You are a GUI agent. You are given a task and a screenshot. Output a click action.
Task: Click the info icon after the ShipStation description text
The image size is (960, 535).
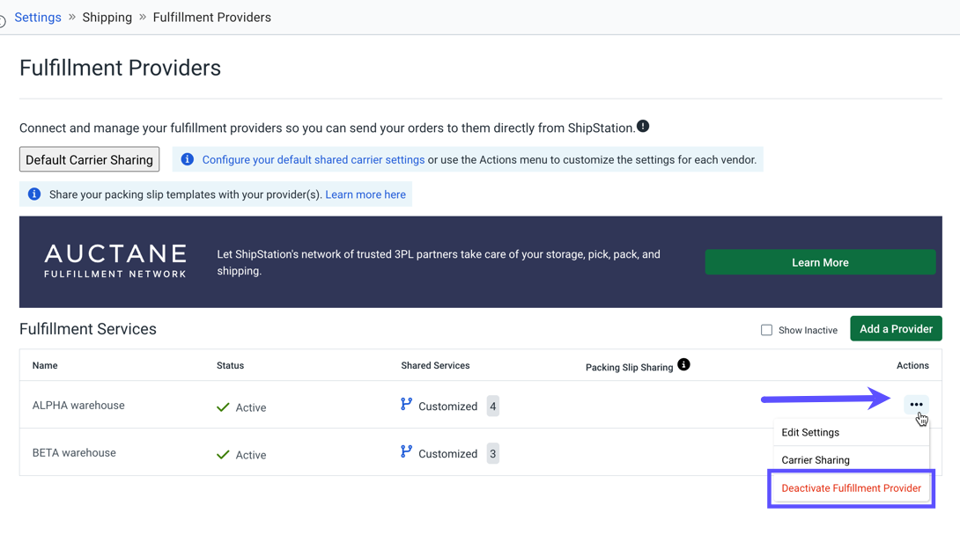[x=643, y=126]
